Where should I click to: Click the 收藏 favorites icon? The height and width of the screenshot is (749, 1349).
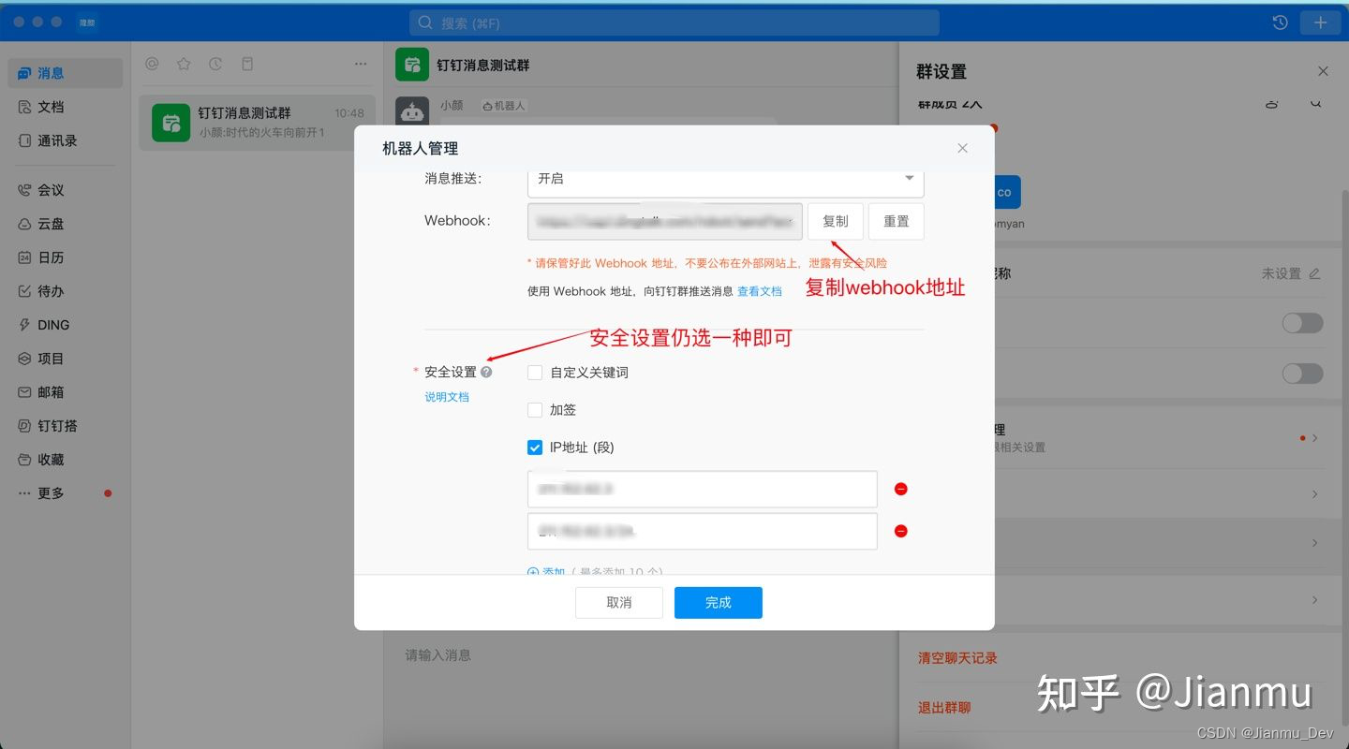coord(24,460)
